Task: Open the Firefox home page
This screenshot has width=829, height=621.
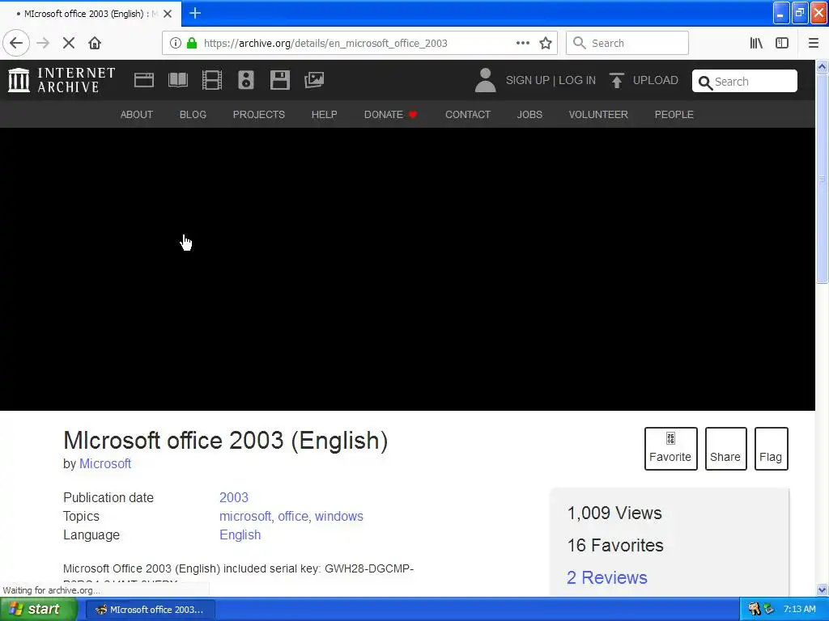Action: pos(95,43)
